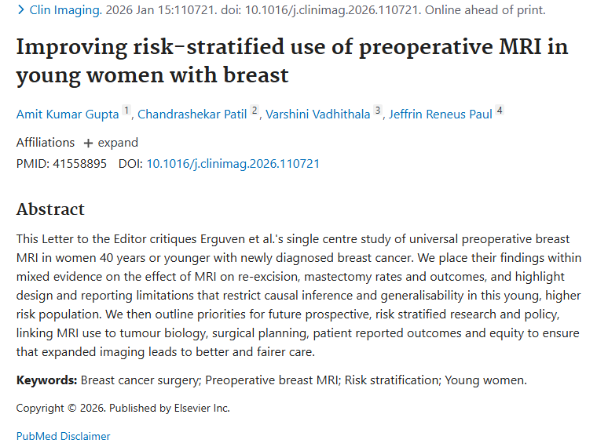The image size is (597, 447).
Task: Open the PubMed Disclaimer link
Action: (x=64, y=436)
